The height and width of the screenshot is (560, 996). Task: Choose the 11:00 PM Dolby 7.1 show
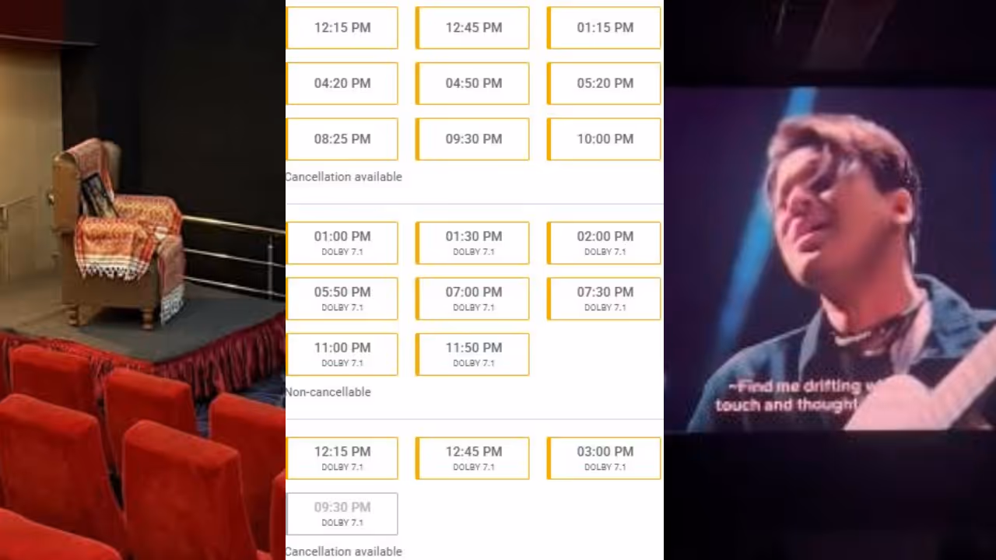click(342, 354)
